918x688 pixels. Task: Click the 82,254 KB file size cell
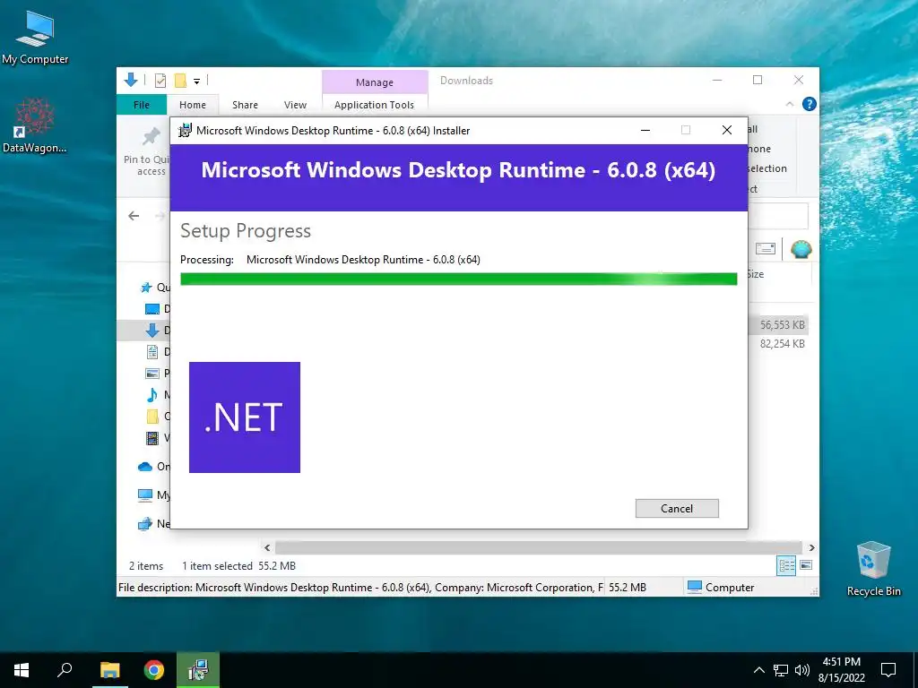[782, 344]
